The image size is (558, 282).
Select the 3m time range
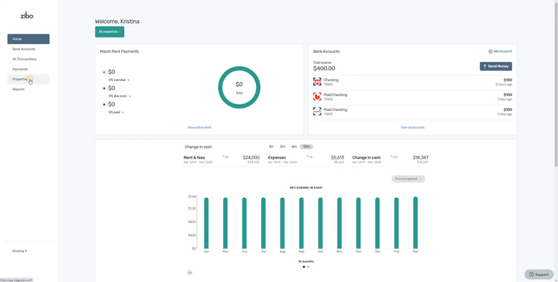click(283, 147)
